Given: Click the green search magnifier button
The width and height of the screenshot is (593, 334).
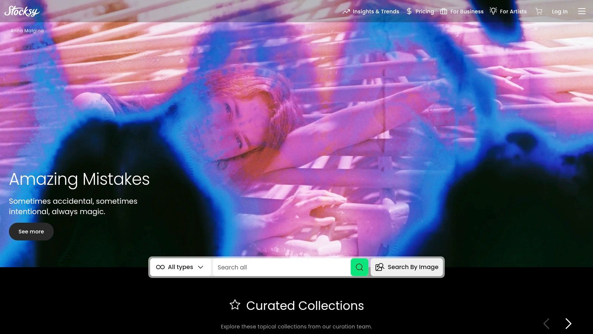Looking at the screenshot, I should [359, 267].
